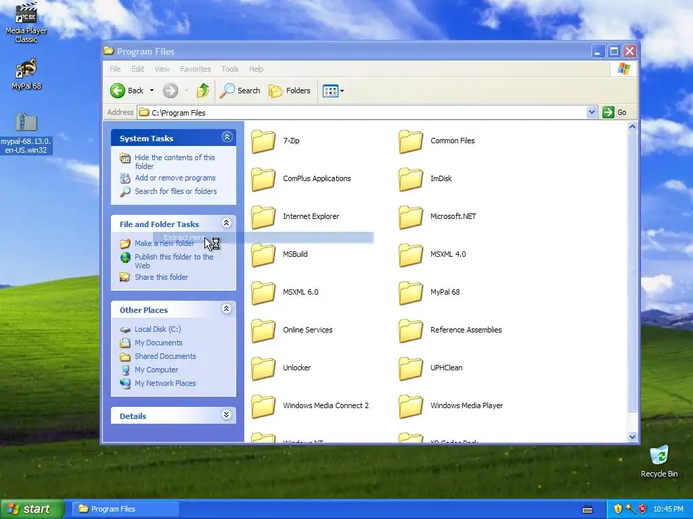Select the MyPal 68 folder

coord(429,292)
